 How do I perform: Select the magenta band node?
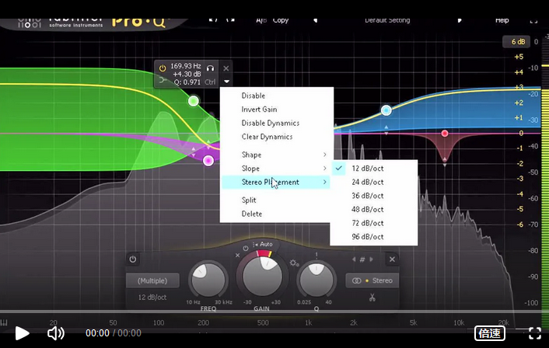click(x=208, y=161)
